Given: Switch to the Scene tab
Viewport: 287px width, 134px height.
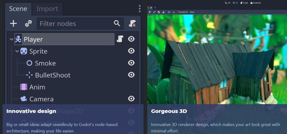Looking at the screenshot, I should click(x=18, y=9).
